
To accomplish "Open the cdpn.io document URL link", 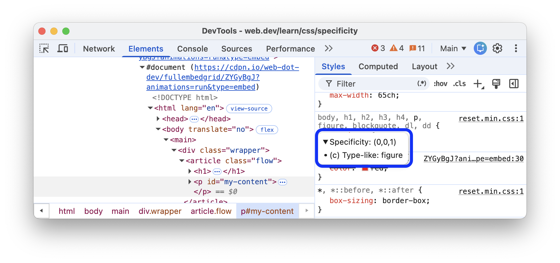I will 223,77.
